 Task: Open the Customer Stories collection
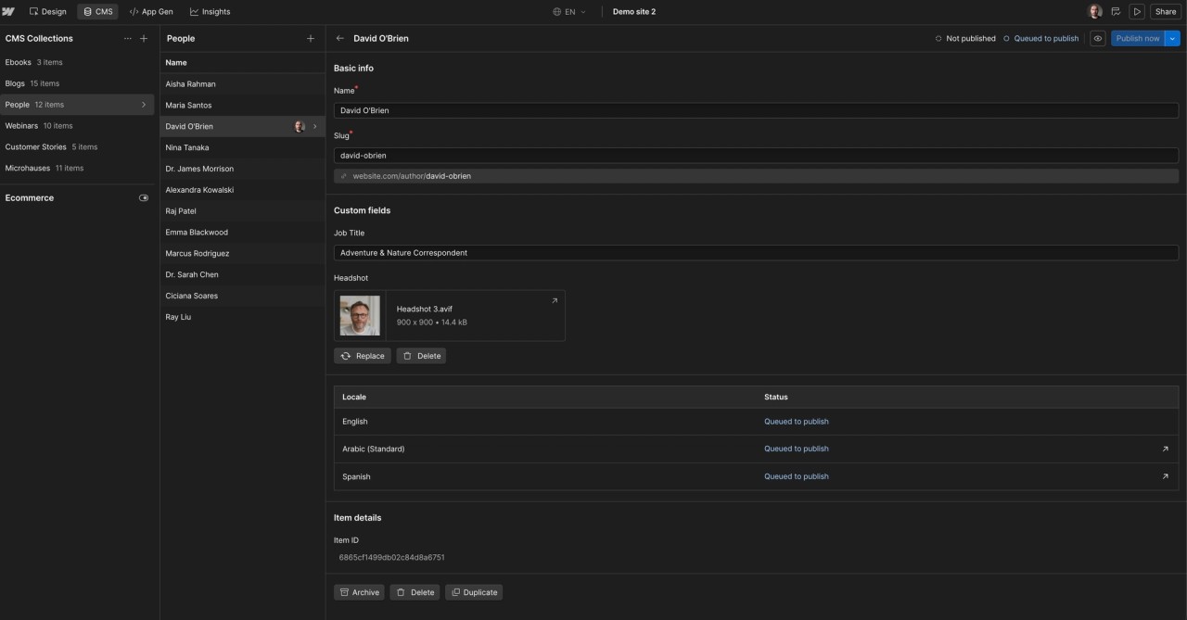tap(77, 147)
